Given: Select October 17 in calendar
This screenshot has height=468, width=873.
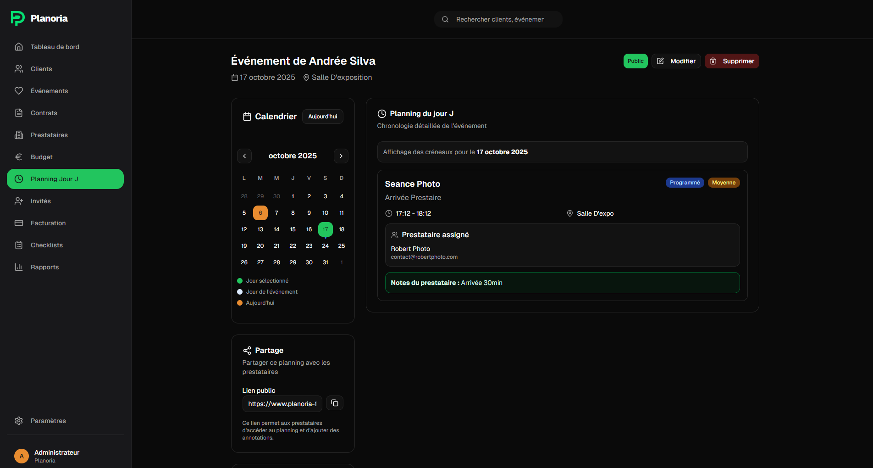Looking at the screenshot, I should coord(326,229).
